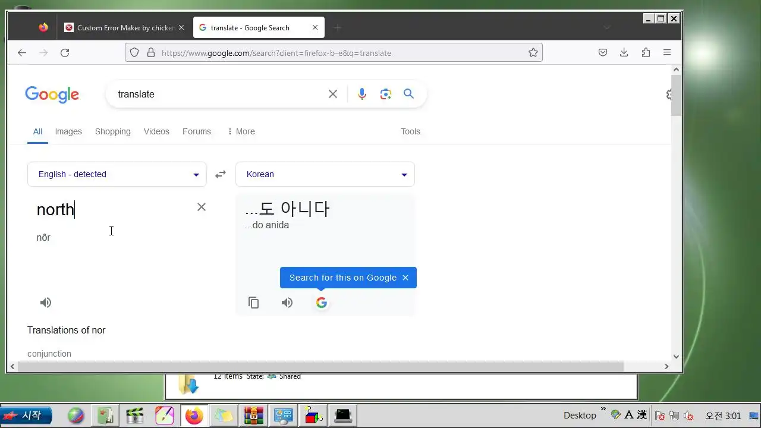Click scroll down arrow of page
The width and height of the screenshot is (761, 428).
676,357
